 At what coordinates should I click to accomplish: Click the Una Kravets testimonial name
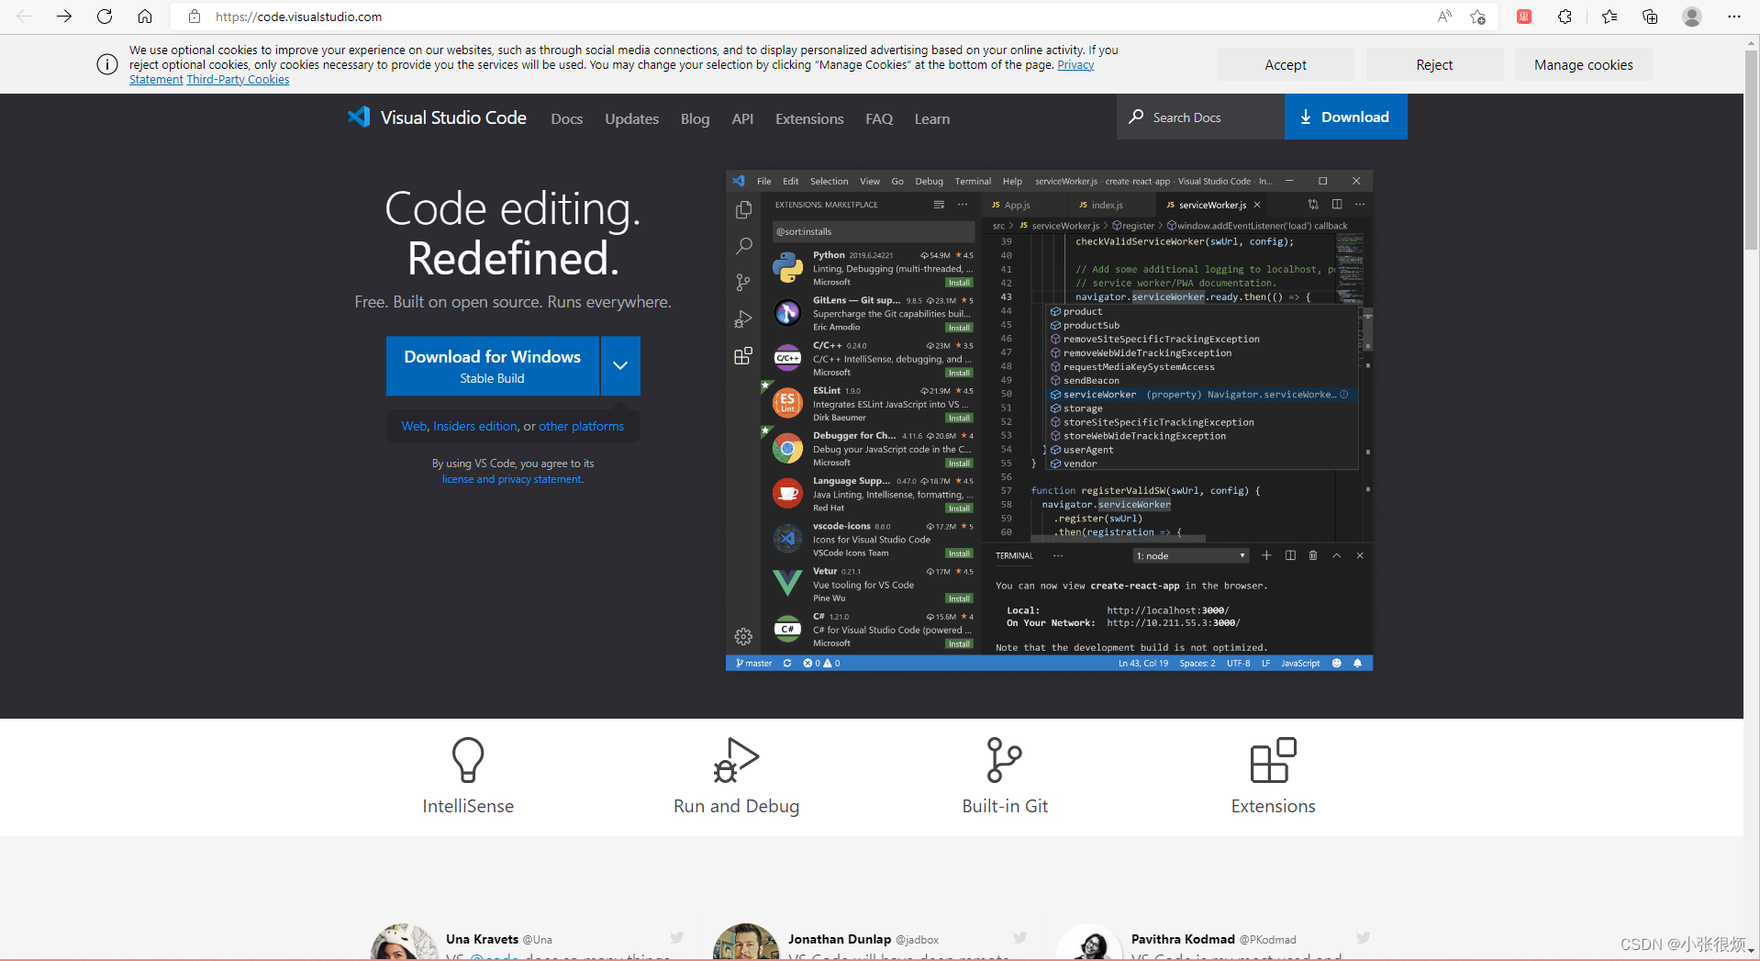click(x=482, y=939)
